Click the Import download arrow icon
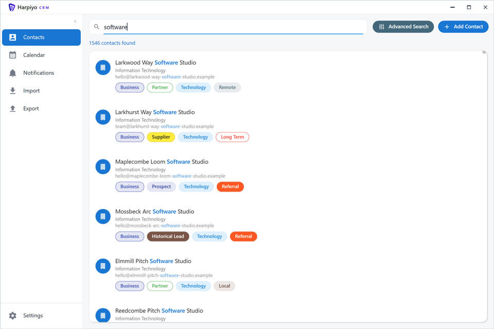This screenshot has width=494, height=329. (x=12, y=90)
